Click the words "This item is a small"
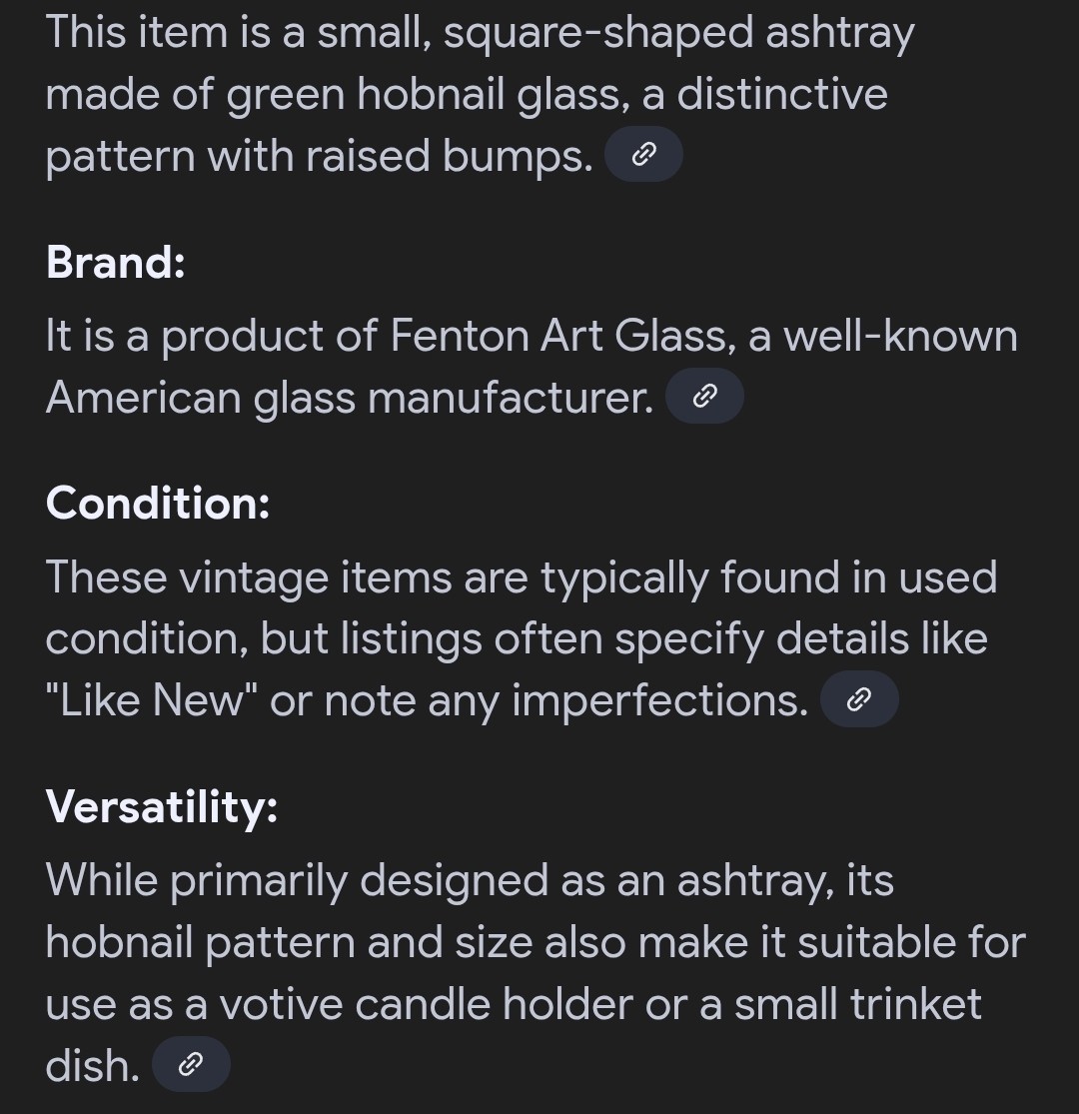This screenshot has width=1079, height=1114. [x=238, y=33]
